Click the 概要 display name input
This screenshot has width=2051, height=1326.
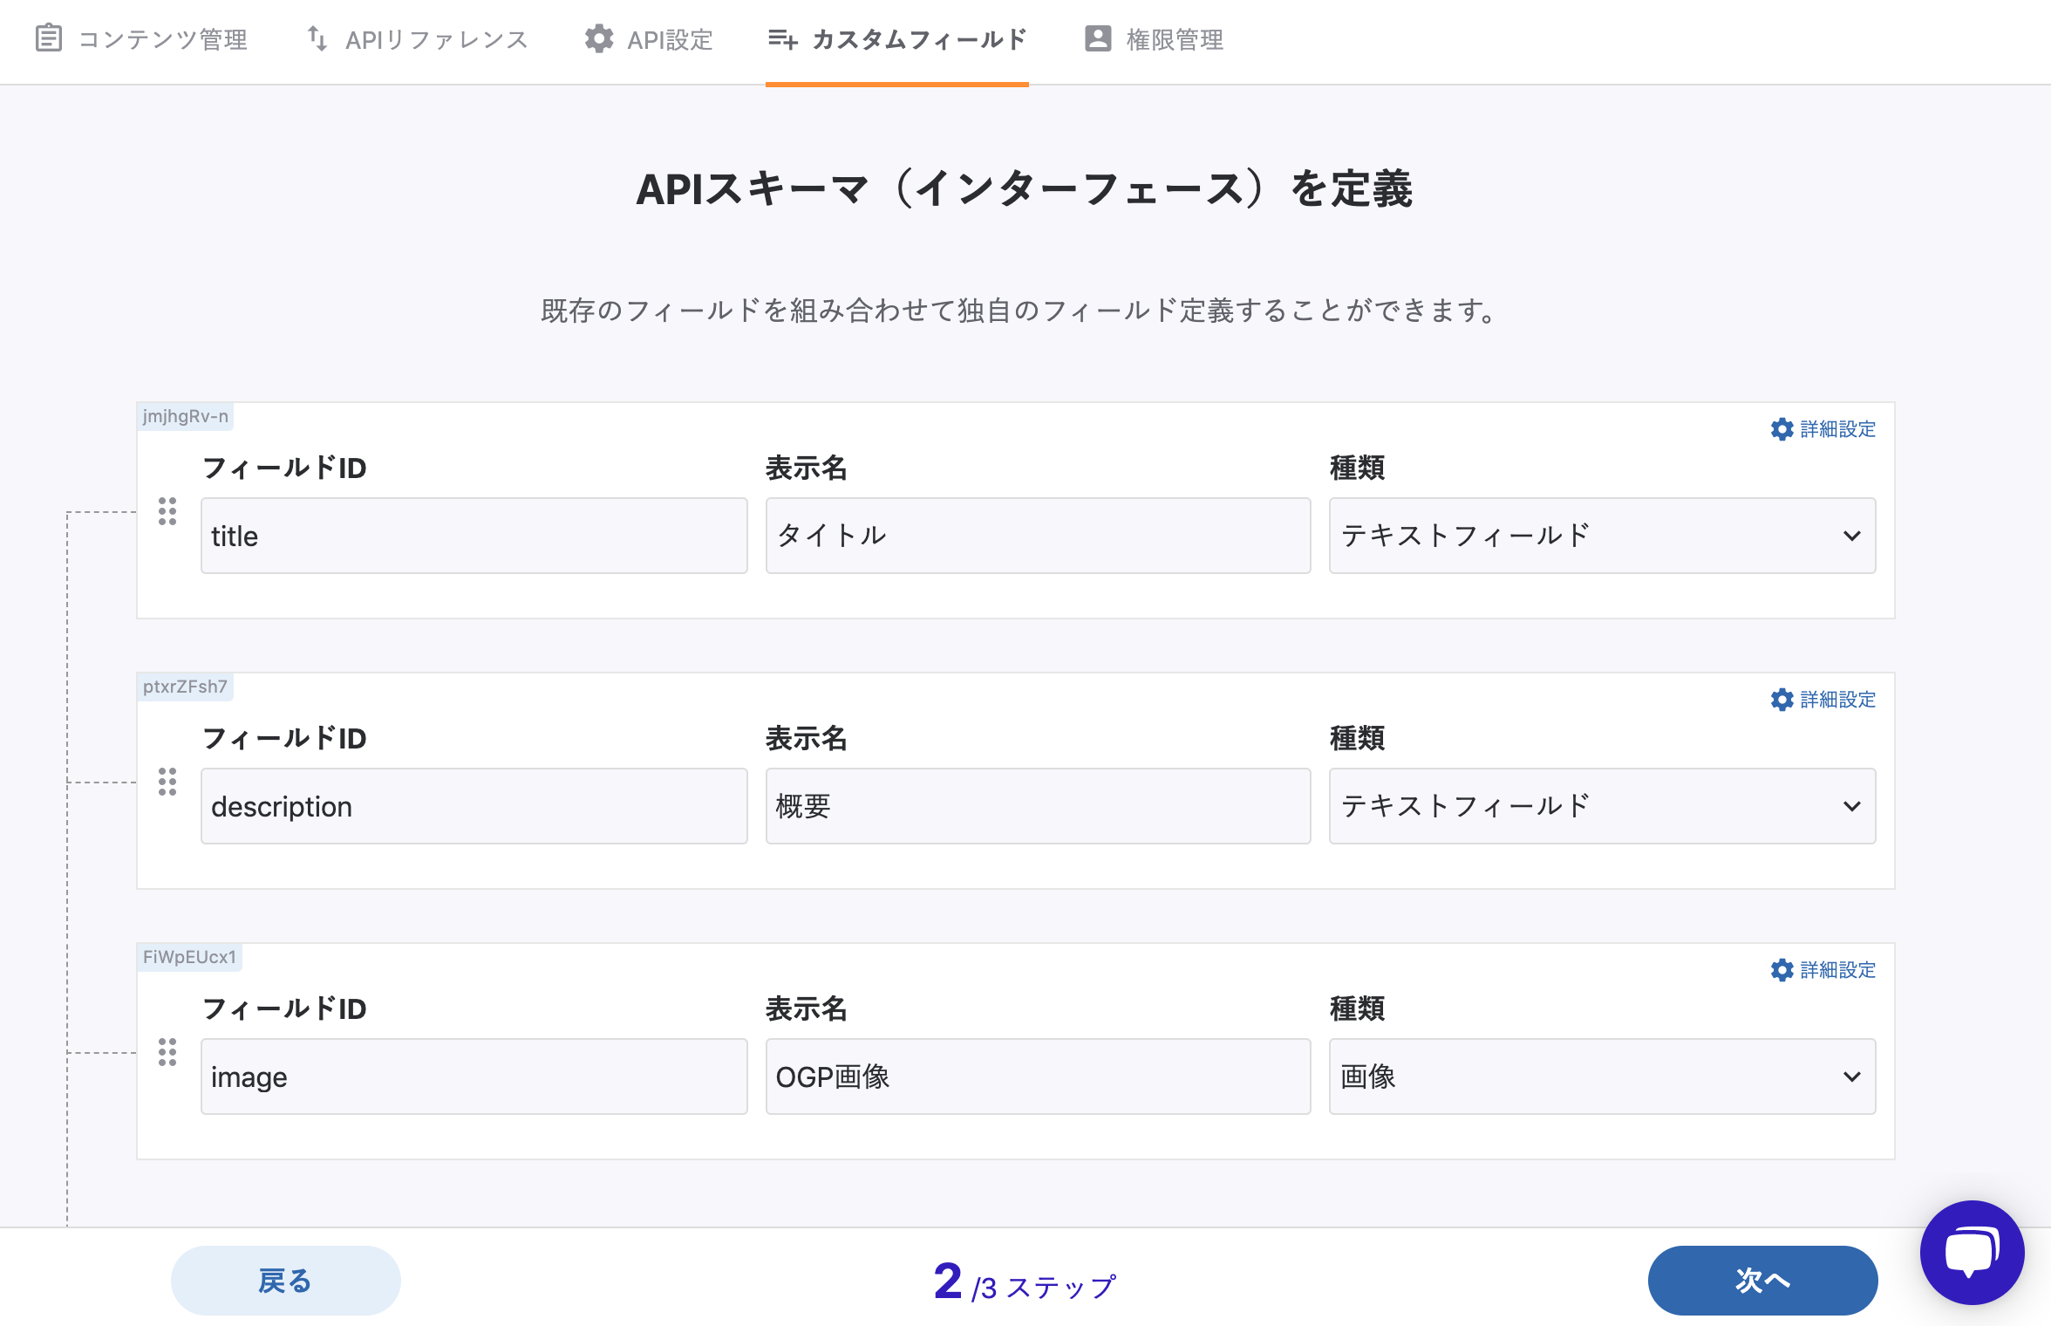coord(1038,806)
